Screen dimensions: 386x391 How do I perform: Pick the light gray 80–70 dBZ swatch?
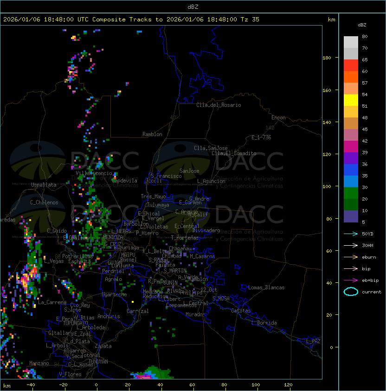coord(351,42)
